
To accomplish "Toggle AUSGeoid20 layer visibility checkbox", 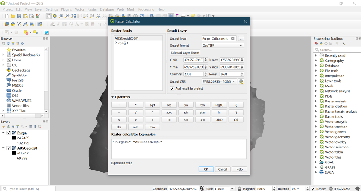I will tap(8, 148).
